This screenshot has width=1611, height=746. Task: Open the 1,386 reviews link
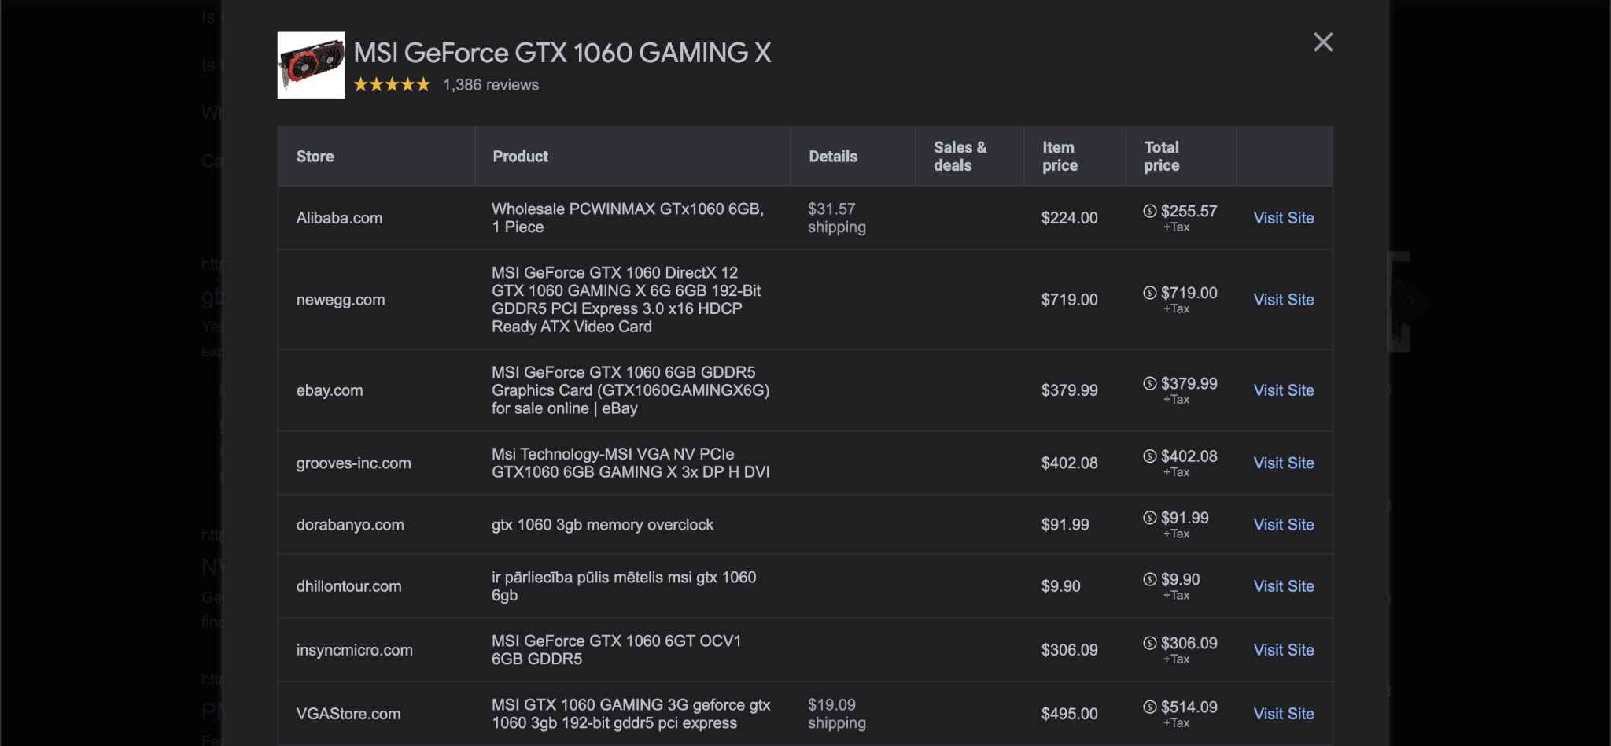489,84
